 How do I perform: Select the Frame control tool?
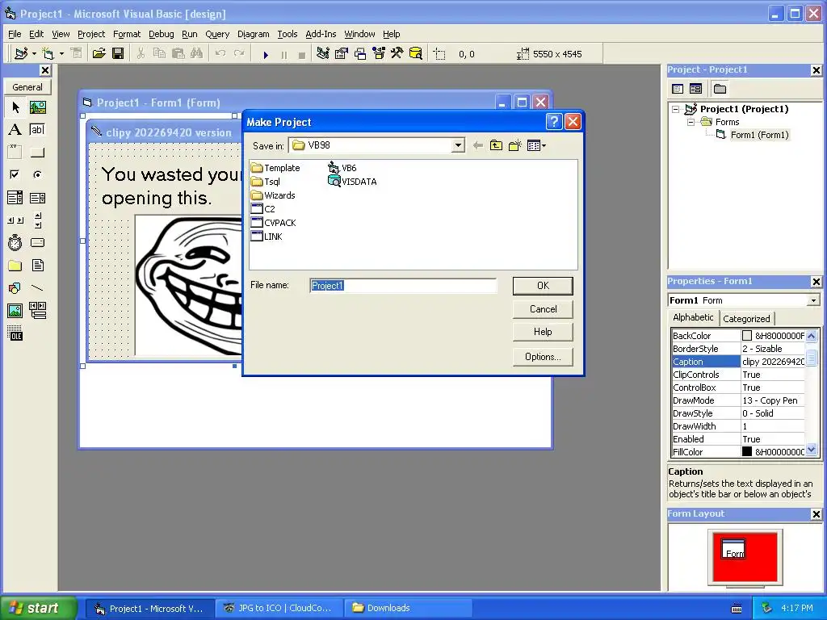[15, 153]
